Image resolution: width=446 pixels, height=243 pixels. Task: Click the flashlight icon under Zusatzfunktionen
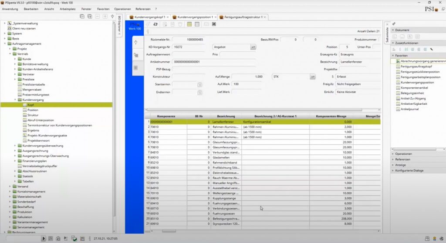coord(431,49)
